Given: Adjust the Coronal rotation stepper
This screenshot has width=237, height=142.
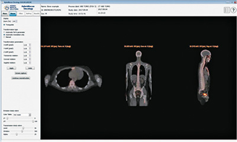Looking at the screenshot, I should click(30, 59).
